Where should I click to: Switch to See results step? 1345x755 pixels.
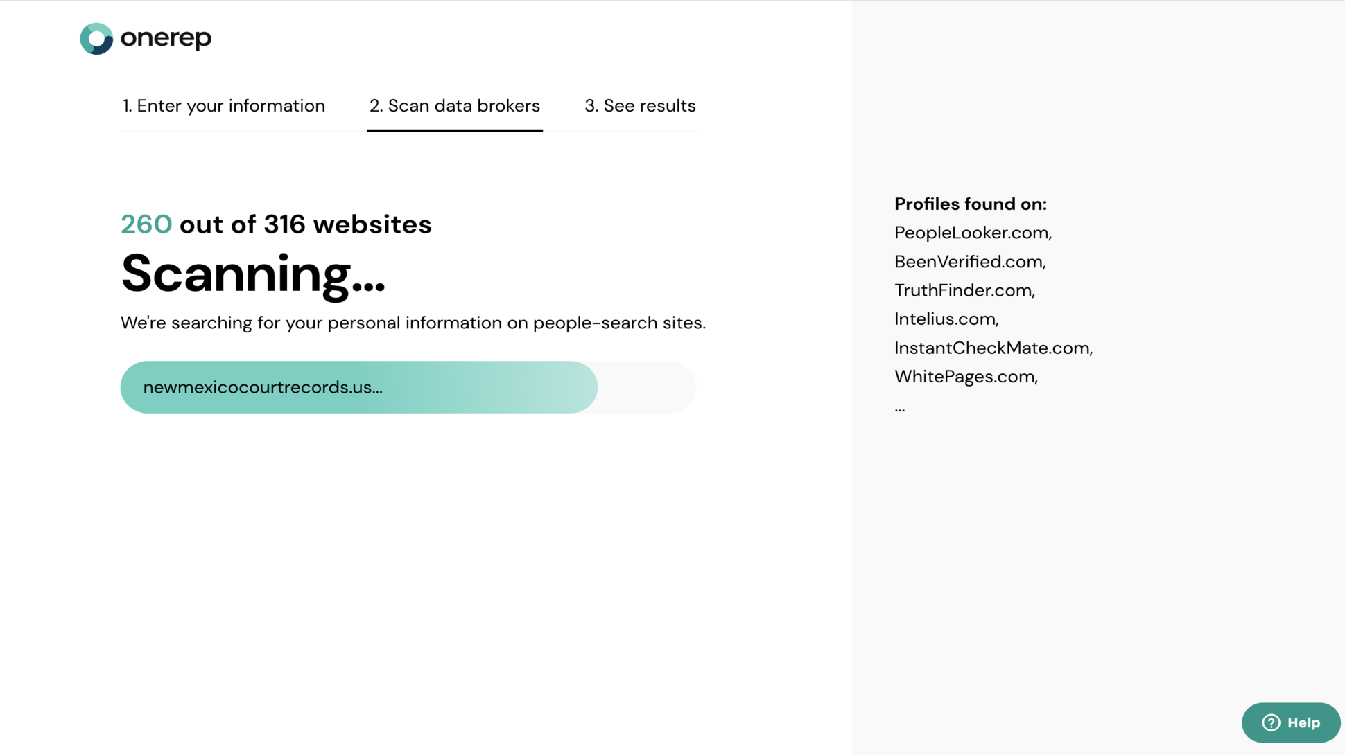640,105
